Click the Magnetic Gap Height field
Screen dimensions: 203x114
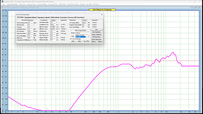(84, 25)
